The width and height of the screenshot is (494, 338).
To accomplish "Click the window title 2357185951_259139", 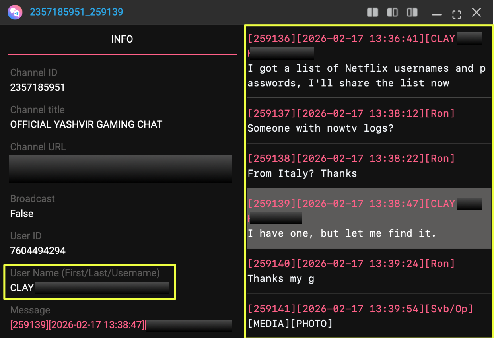I will [x=76, y=12].
